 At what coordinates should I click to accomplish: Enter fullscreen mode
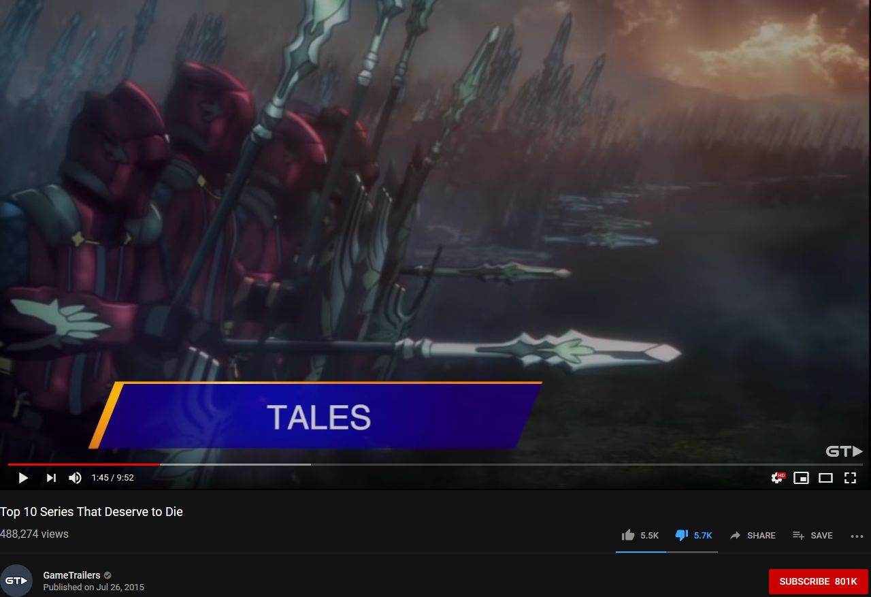tap(850, 478)
